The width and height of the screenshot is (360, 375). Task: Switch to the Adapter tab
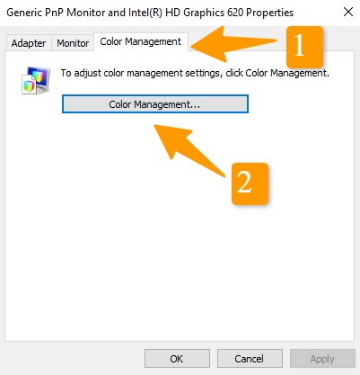(x=29, y=43)
